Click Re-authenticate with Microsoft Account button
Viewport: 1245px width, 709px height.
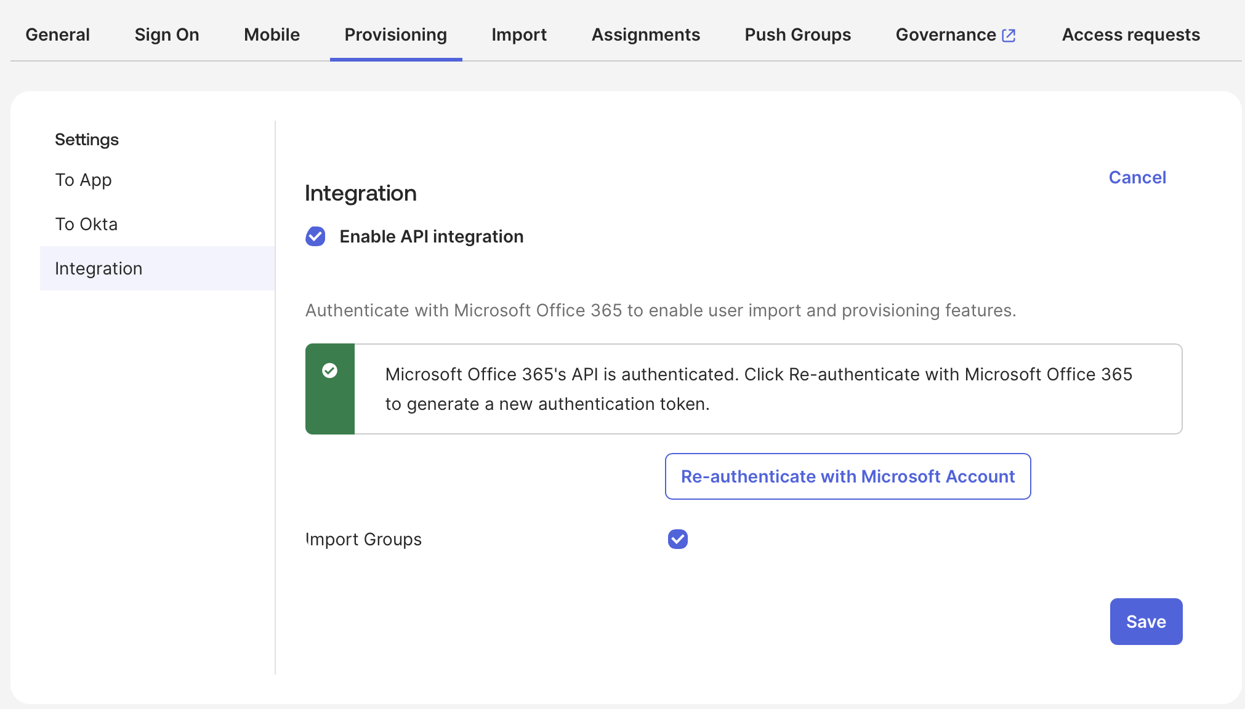848,476
